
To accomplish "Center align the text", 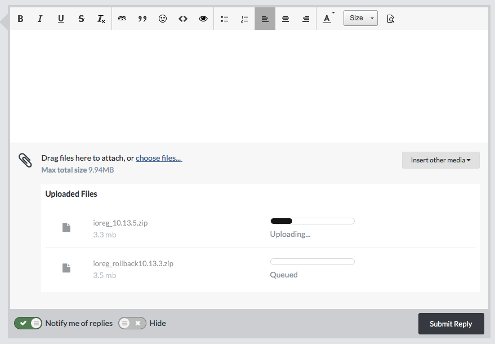I will coord(286,19).
